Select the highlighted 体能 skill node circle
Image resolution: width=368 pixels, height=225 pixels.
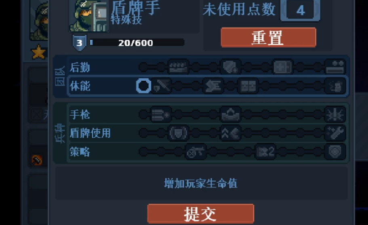click(143, 86)
